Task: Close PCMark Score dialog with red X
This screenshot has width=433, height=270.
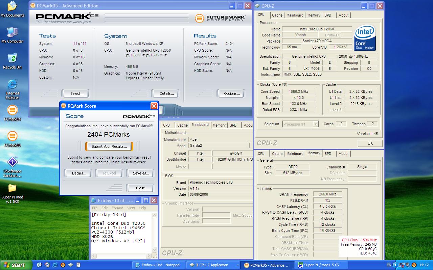Action: point(154,106)
